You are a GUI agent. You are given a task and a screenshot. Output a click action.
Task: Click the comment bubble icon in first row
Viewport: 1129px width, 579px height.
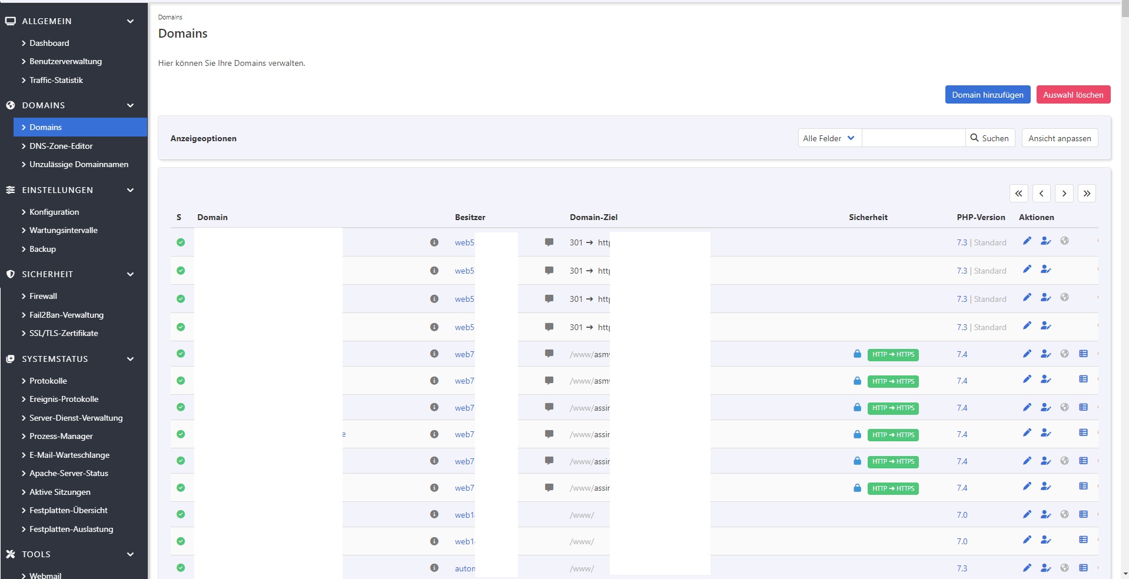pyautogui.click(x=549, y=242)
